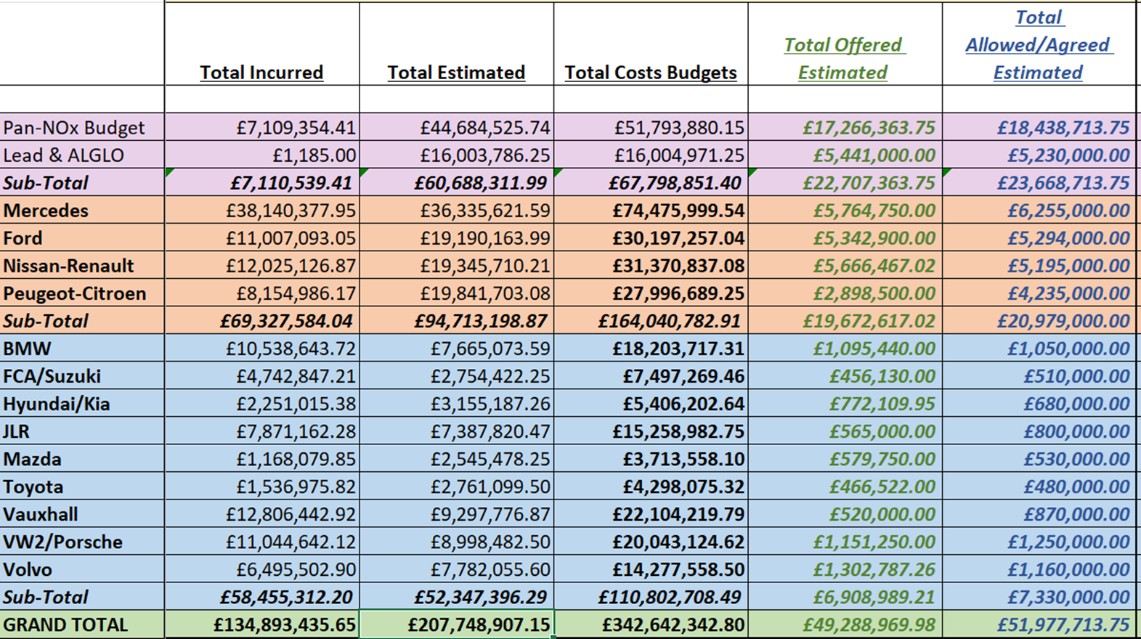Viewport: 1141px width, 639px height.
Task: Click Vauxhall allowed value £870,000.00
Action: [x=1039, y=514]
